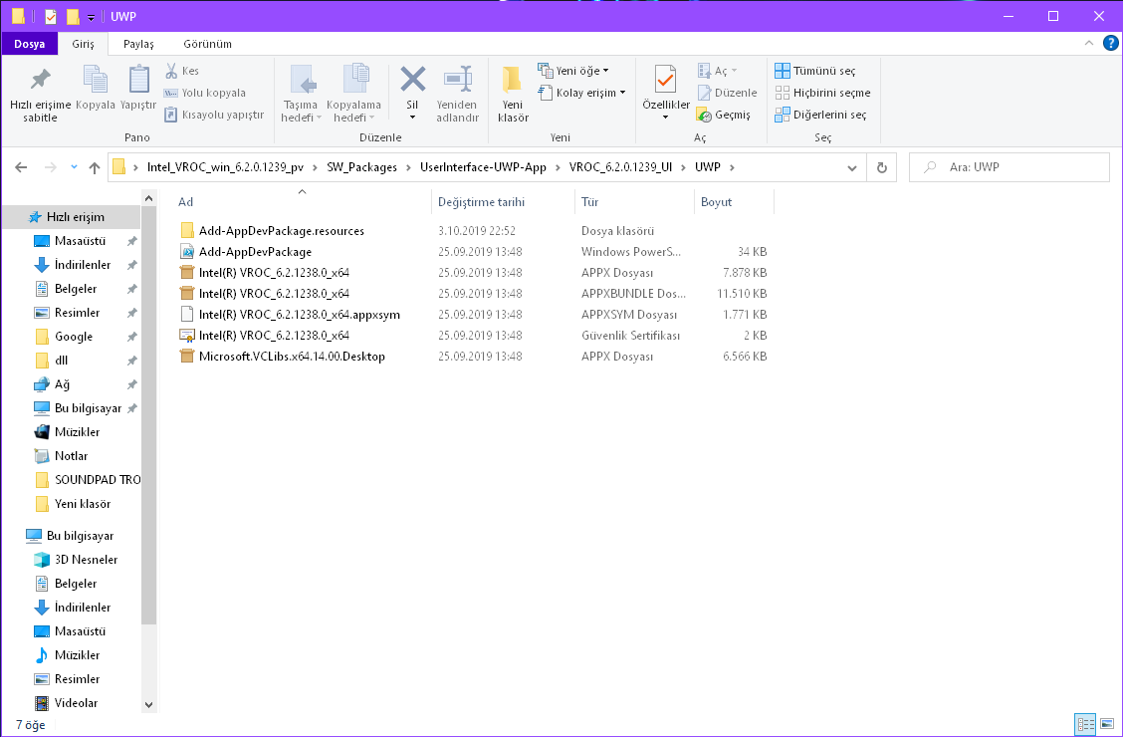This screenshot has width=1123, height=737.
Task: Open 3D Nesneler in navigation pane
Action: 86,560
